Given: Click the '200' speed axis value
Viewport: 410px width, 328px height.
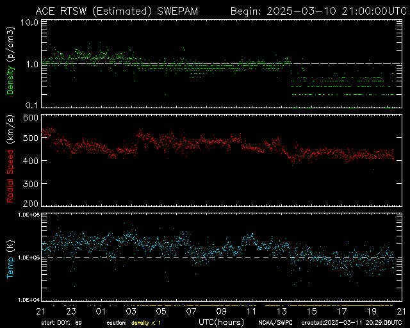Looking at the screenshot, I should click(31, 203).
